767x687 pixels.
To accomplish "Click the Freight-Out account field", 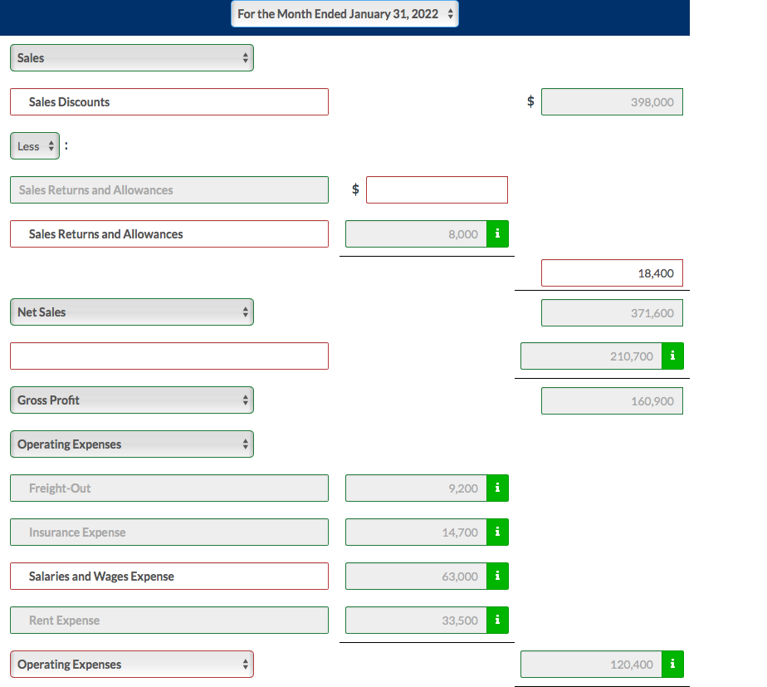I will pyautogui.click(x=169, y=488).
